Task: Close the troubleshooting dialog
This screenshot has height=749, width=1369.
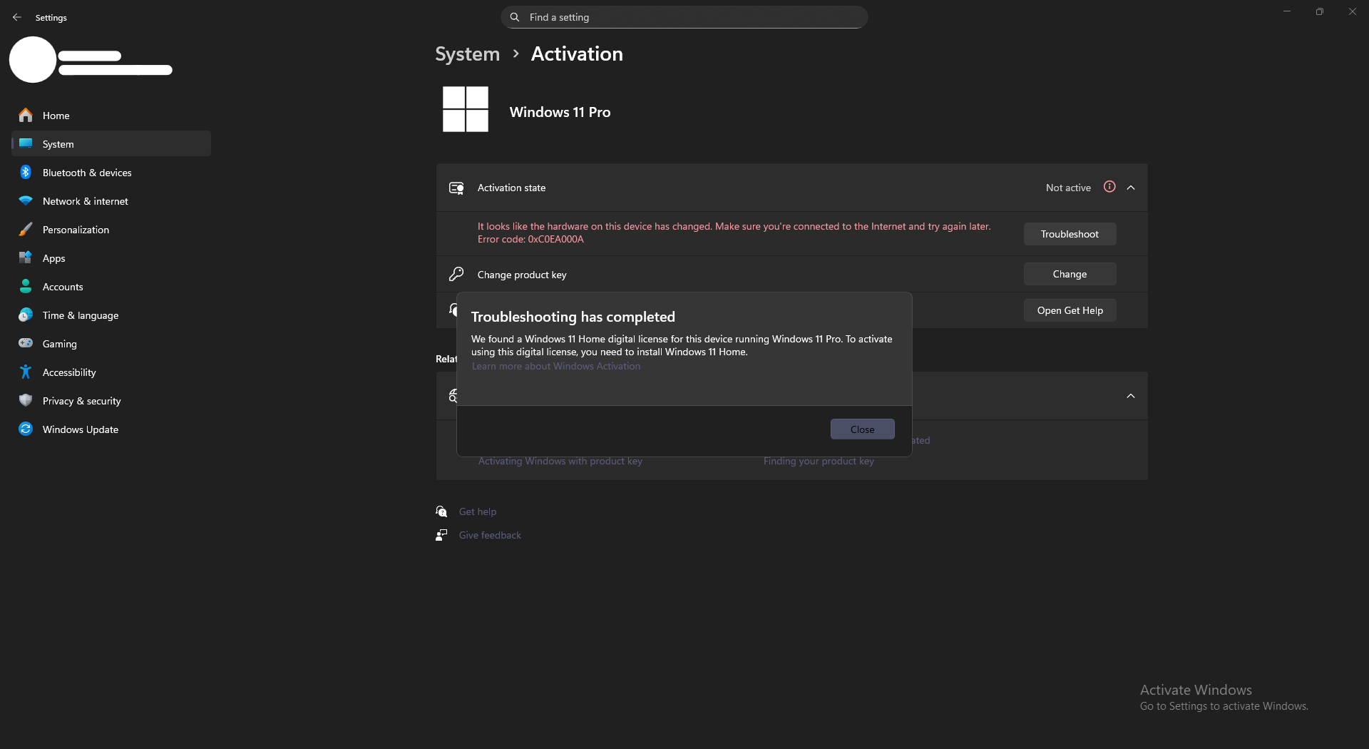Action: (863, 429)
